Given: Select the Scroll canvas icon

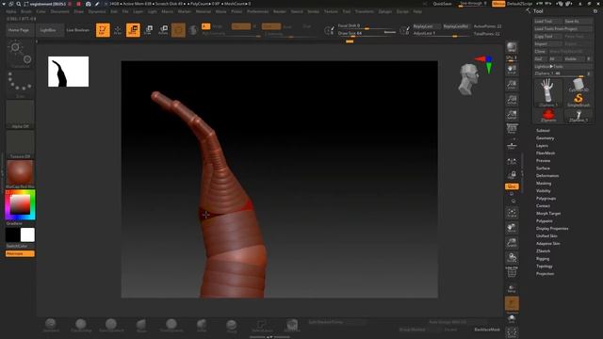Looking at the screenshot, I should point(512,70).
